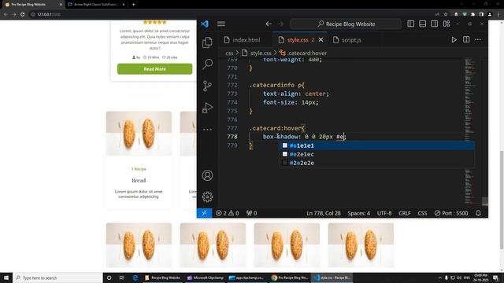Image resolution: width=504 pixels, height=283 pixels.
Task: Split the editor right
Action: (x=466, y=39)
